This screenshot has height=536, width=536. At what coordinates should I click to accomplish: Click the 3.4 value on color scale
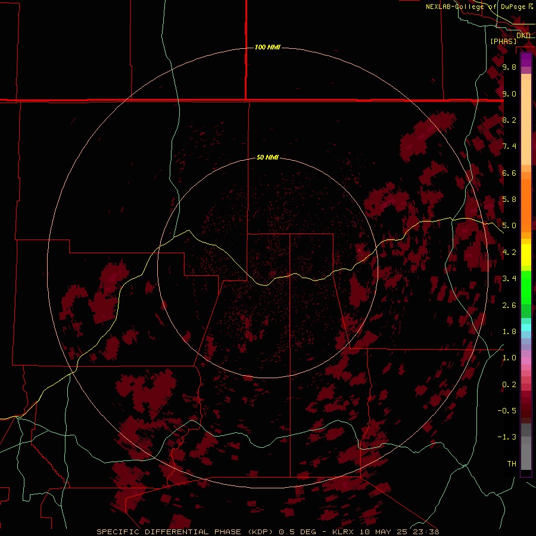pos(509,279)
